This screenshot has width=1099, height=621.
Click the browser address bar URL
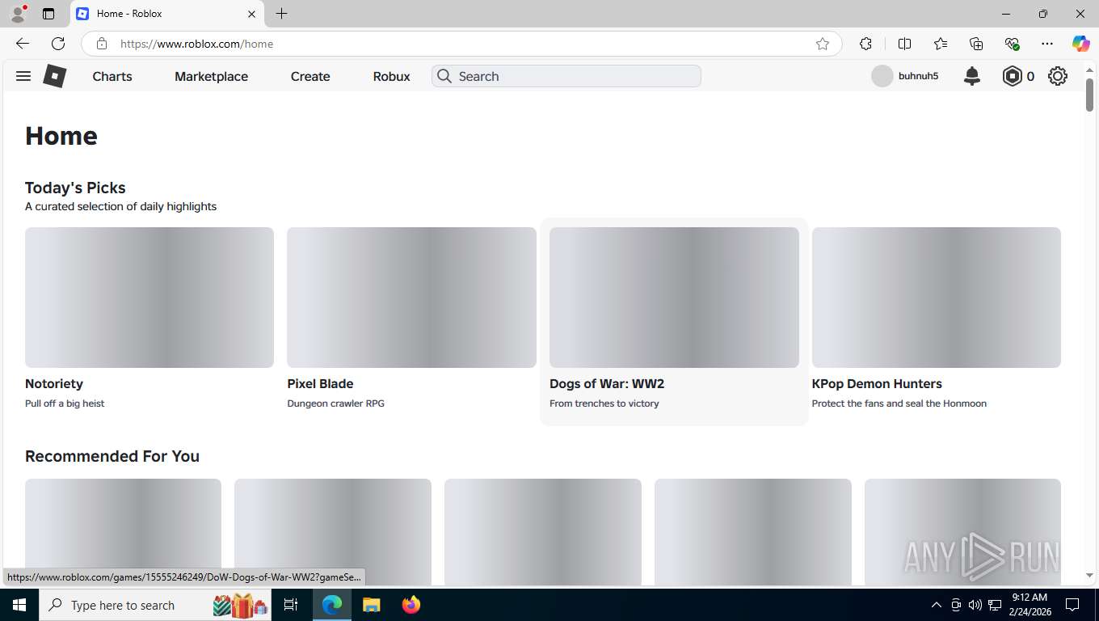[196, 44]
